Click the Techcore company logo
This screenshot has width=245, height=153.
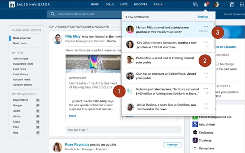tap(130, 91)
